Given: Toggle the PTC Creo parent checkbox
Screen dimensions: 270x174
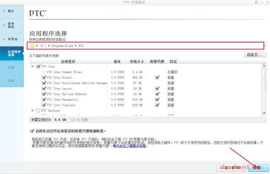Looking at the screenshot, I should pos(38,66).
